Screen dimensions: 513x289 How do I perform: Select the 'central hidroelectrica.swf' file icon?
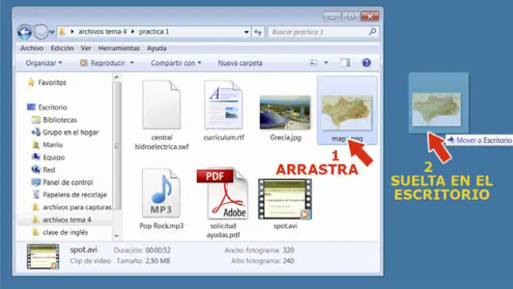pos(162,105)
